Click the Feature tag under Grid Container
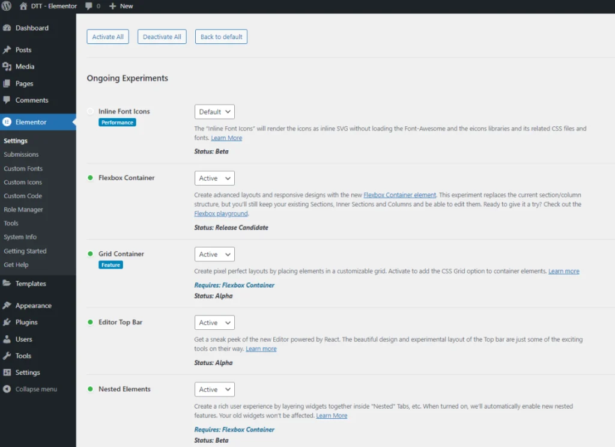Viewport: 615px width, 447px height. point(111,265)
